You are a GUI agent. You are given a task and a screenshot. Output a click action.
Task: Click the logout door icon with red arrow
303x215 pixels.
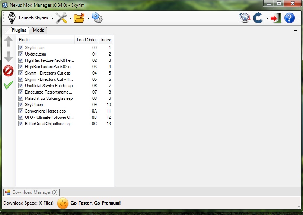[276, 18]
